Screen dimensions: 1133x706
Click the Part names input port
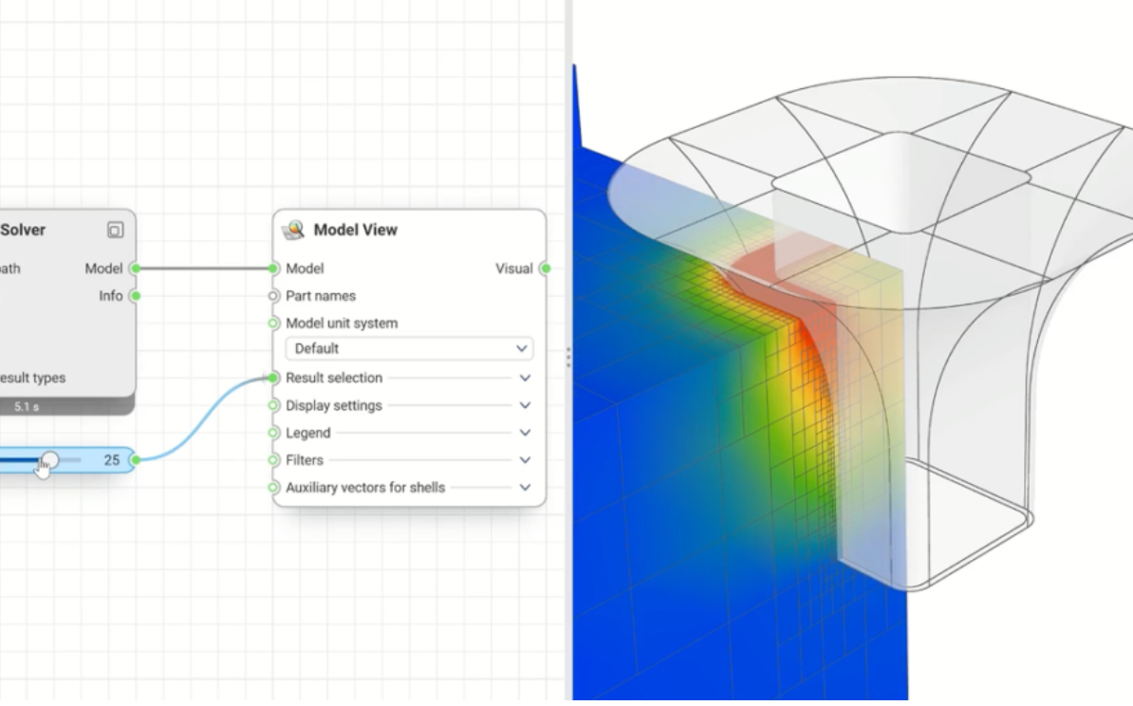point(274,296)
